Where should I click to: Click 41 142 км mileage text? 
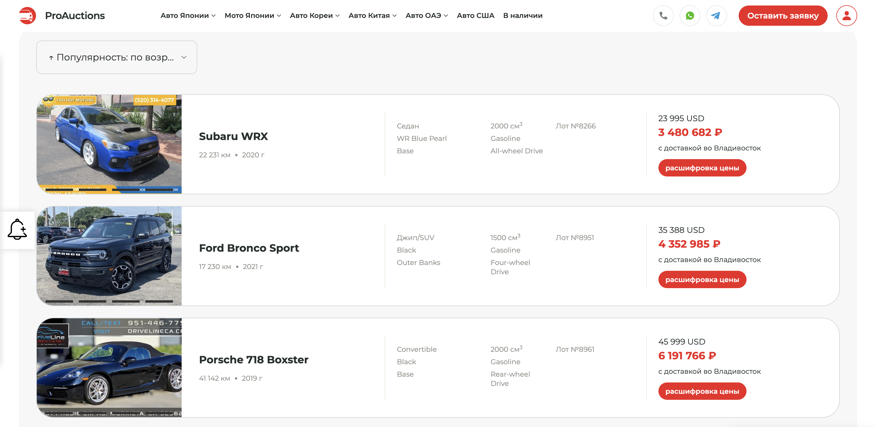pos(215,378)
